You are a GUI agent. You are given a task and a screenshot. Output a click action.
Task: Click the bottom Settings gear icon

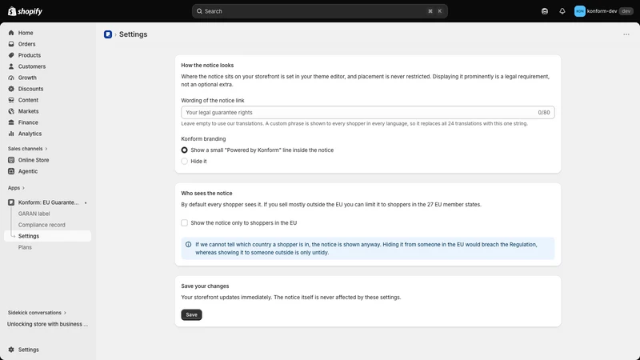[x=11, y=350]
